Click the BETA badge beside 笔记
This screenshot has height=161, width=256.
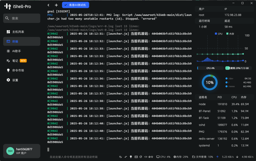(23, 61)
